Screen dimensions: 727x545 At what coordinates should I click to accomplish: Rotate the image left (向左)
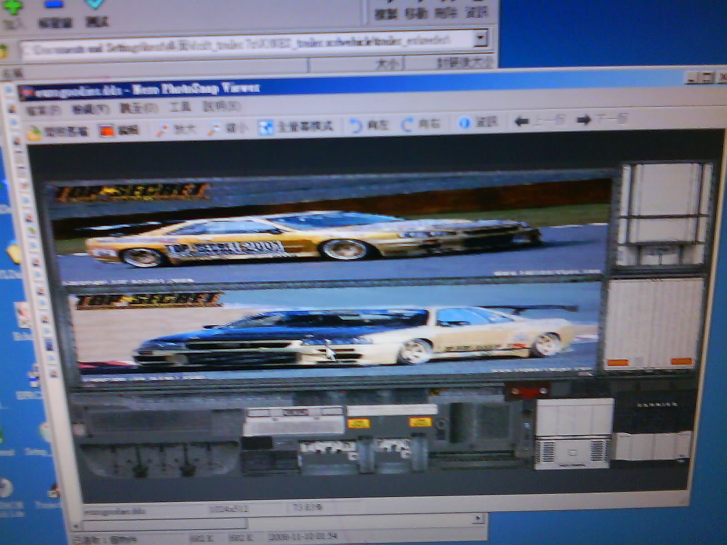point(368,124)
